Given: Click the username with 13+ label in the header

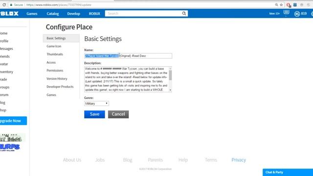Looking at the screenshot, I should [274, 14].
